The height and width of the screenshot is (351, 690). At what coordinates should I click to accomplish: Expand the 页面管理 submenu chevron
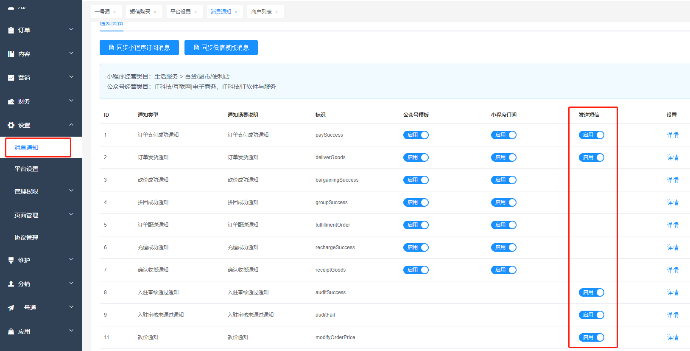pyautogui.click(x=71, y=214)
